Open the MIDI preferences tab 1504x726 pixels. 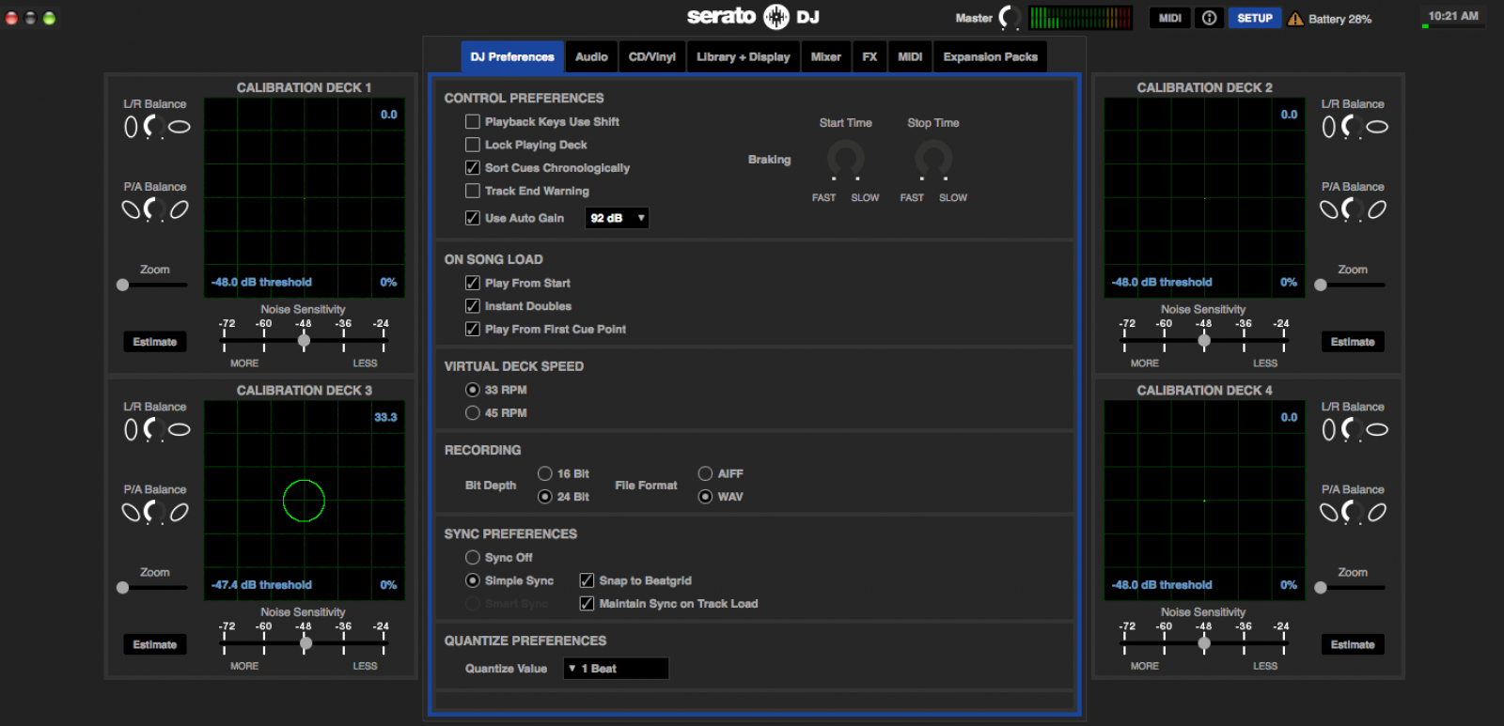pos(910,56)
